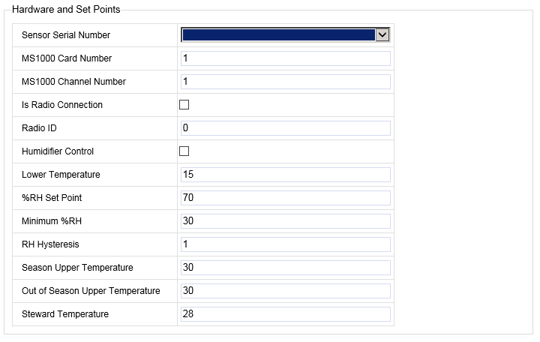Select the Season Upper Temperature field
Viewport: 540px width, 342px height.
tap(285, 268)
